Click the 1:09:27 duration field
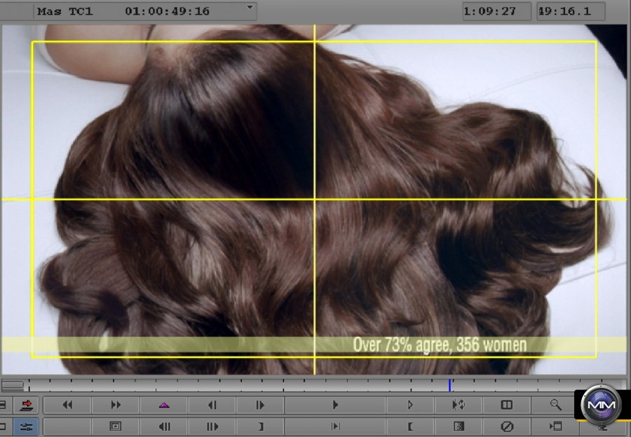Image resolution: width=631 pixels, height=437 pixels. [496, 11]
